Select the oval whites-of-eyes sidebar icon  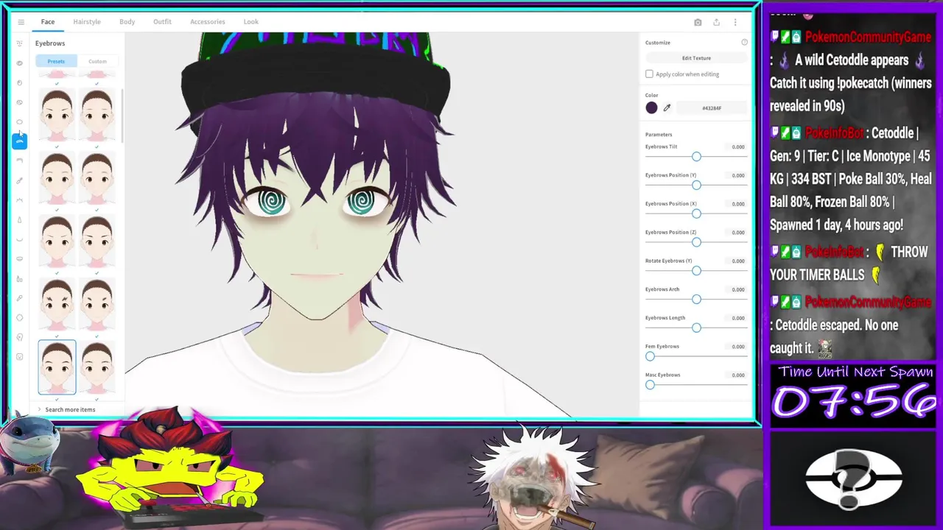(20, 122)
